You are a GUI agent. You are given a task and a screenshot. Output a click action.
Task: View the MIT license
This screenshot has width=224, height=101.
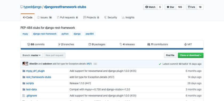[x=190, y=44]
